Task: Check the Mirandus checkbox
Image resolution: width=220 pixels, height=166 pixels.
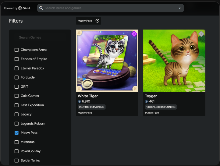Action: point(16,142)
